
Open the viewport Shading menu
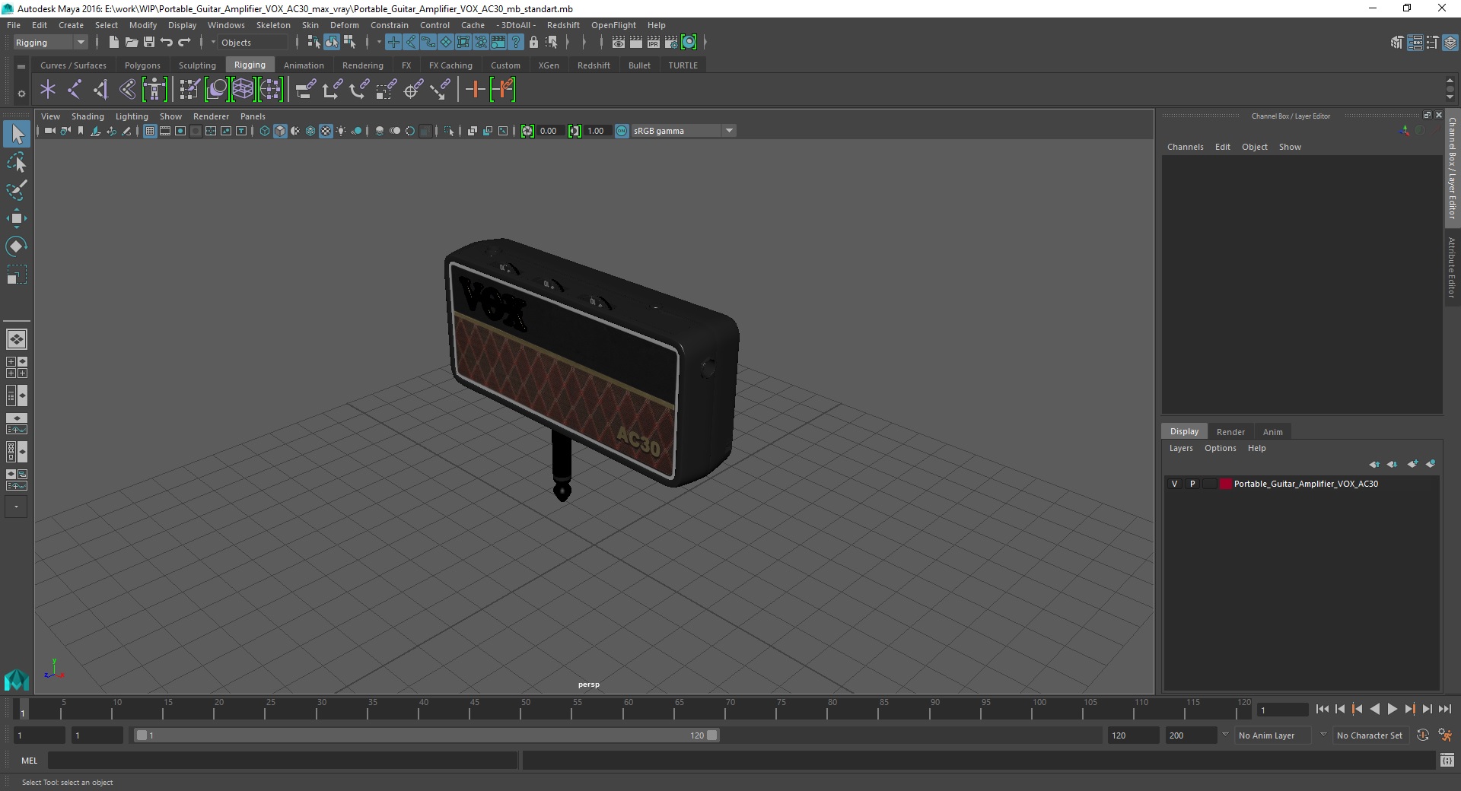point(88,116)
